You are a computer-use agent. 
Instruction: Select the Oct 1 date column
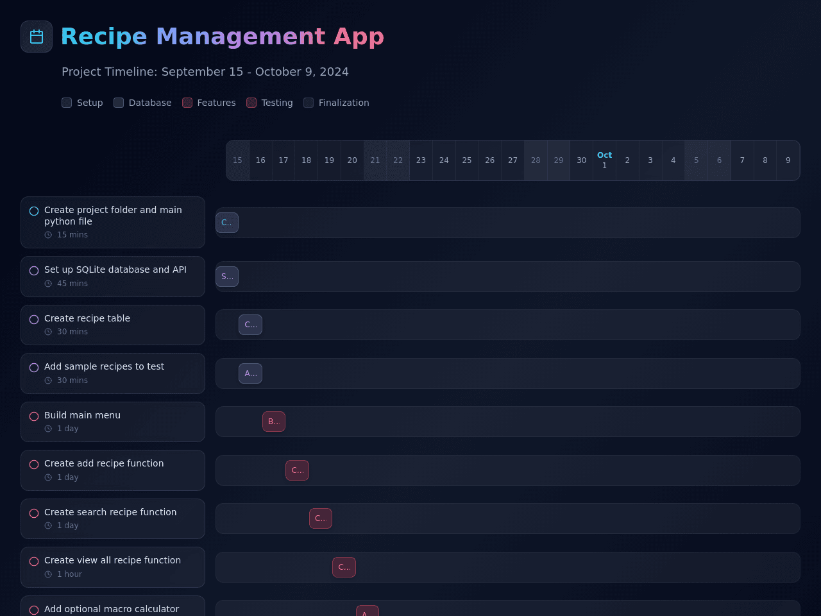point(604,160)
